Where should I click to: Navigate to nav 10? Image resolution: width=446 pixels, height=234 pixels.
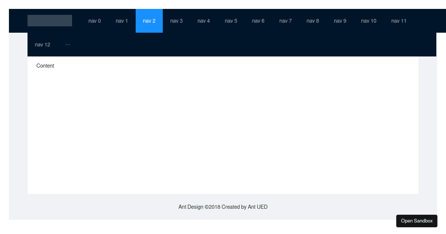[368, 21]
